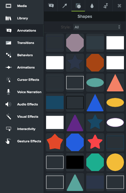The image size is (126, 193).
Task: Select Annotations in the sidebar
Action: click(x=22, y=30)
